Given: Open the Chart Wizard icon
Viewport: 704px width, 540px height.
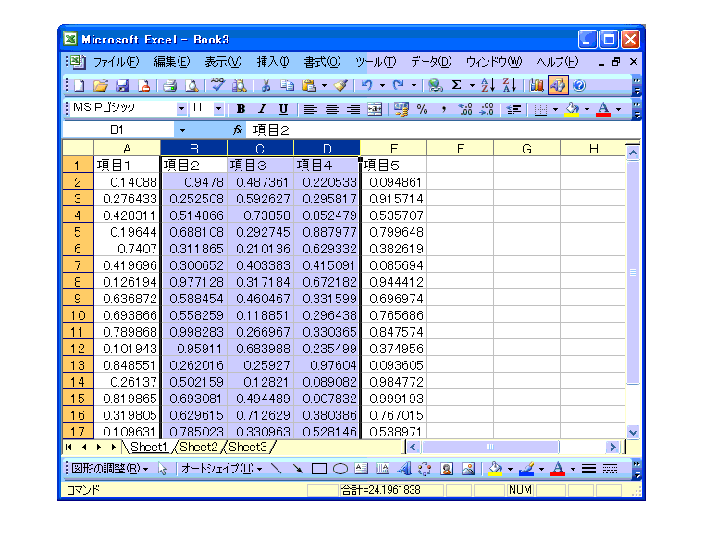Looking at the screenshot, I should (536, 85).
